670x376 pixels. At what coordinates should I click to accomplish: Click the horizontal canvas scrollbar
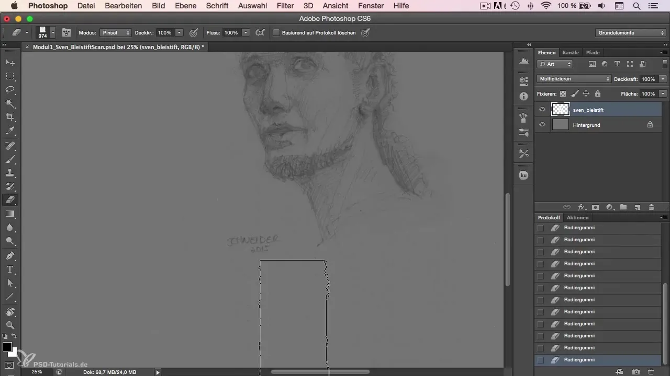pos(320,372)
